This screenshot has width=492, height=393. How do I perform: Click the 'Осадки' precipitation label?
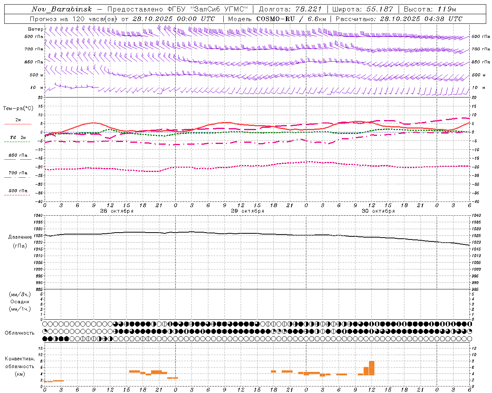coord(20,302)
